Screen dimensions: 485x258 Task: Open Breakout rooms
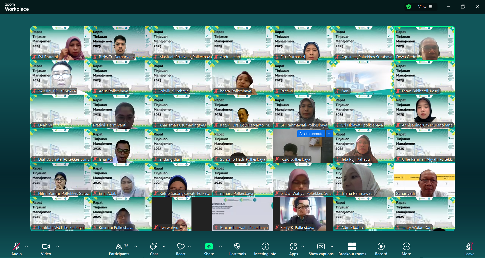(x=352, y=246)
